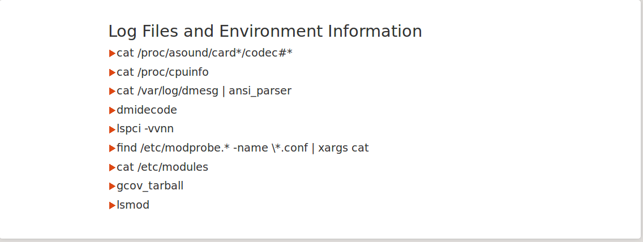Click the Log Files and Environment Information heading

click(265, 31)
